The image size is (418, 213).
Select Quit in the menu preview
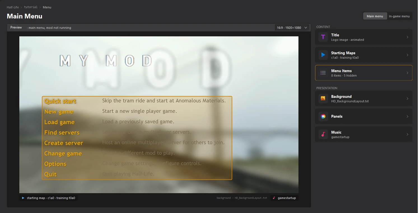[50, 174]
